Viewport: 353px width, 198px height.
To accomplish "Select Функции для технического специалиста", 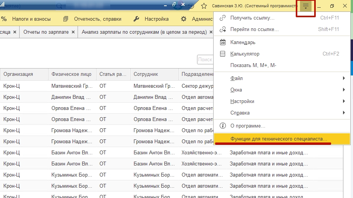I will 279,138.
